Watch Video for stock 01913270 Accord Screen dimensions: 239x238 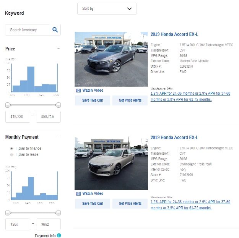(93, 91)
